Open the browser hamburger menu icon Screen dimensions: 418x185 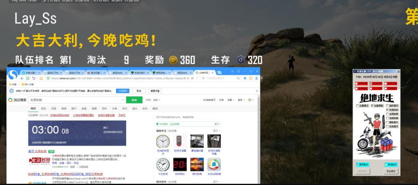point(233,72)
